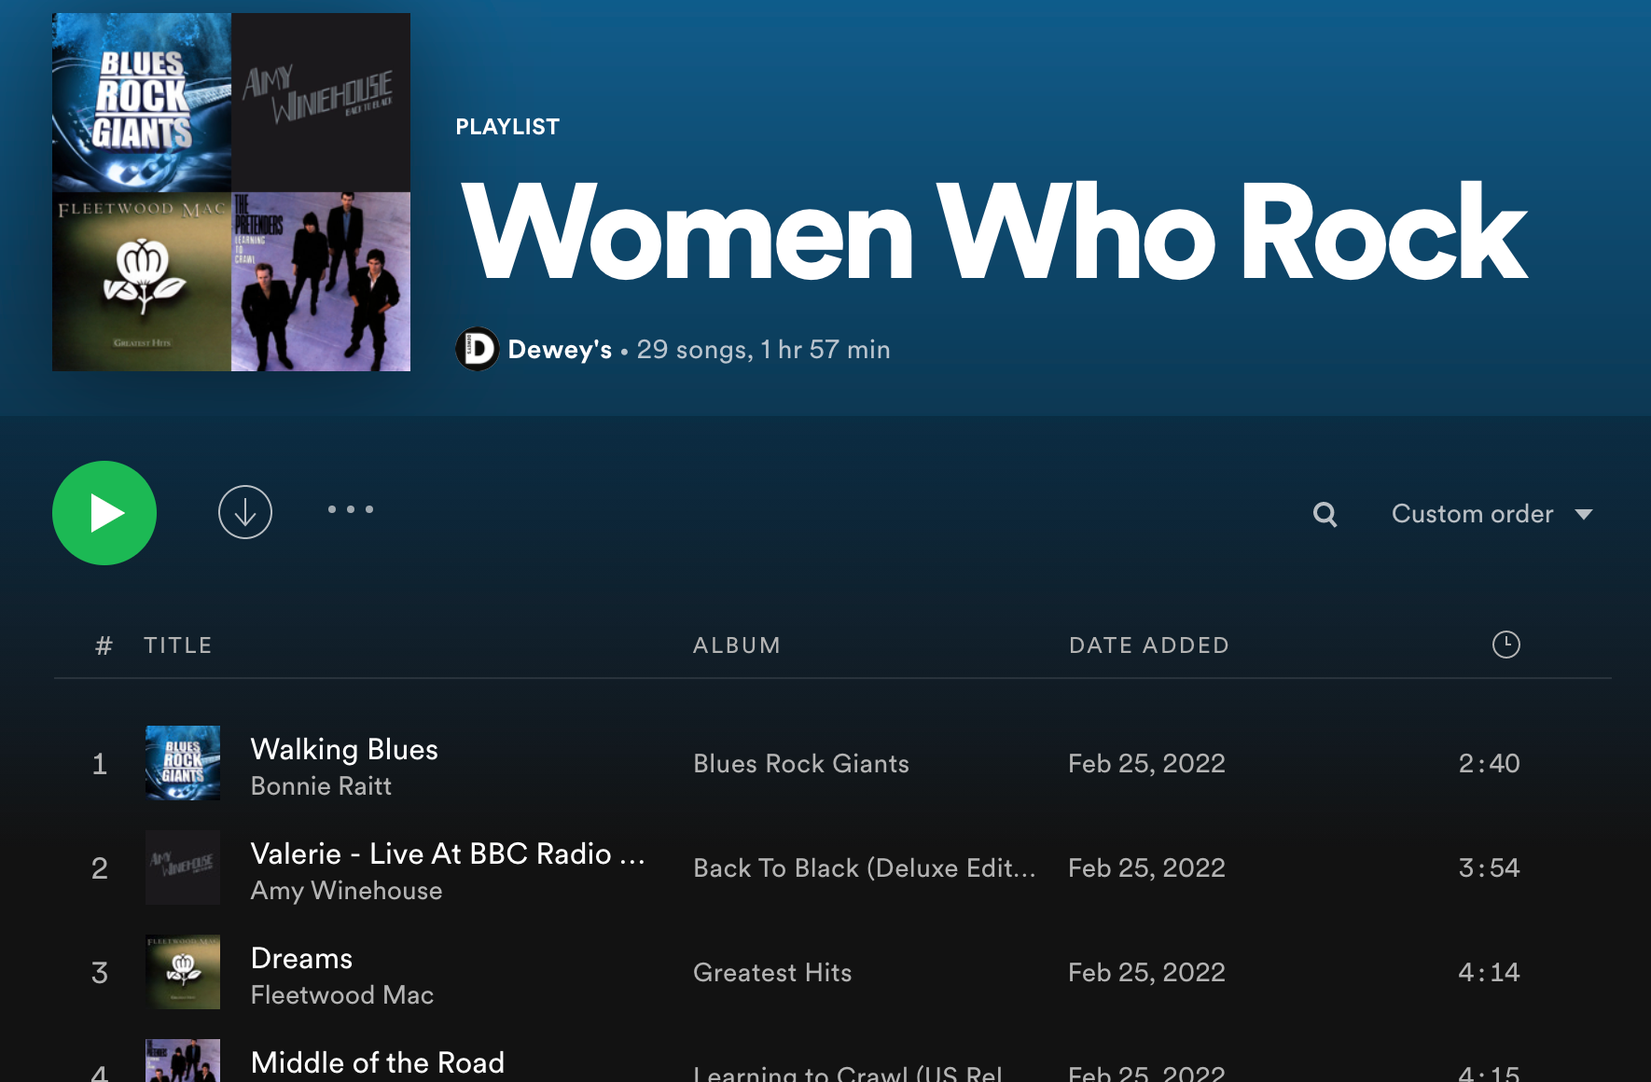This screenshot has width=1651, height=1082.
Task: Sort tracks by ALBUM column header
Action: 736,645
